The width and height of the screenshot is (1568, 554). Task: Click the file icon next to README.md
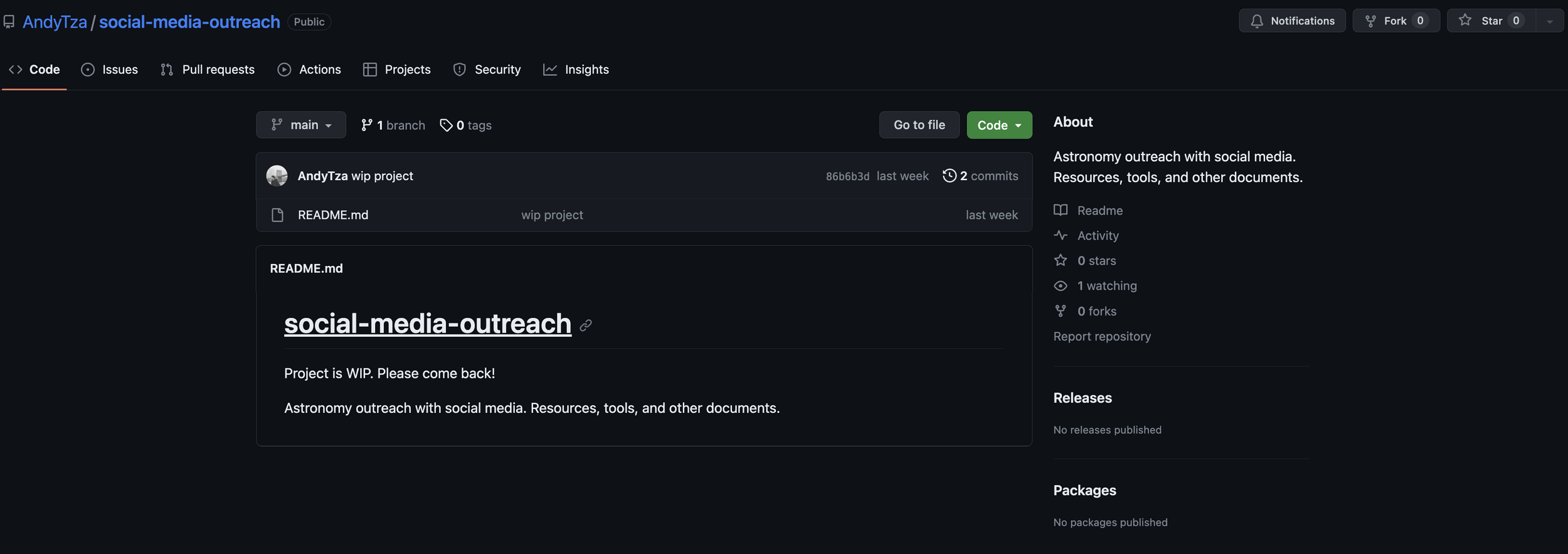(x=277, y=215)
